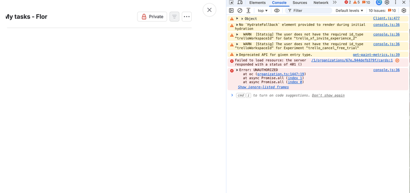This screenshot has height=193, width=410.
Task: Collapse the Error: UNAUTHORIZED entry
Action: 237,70
